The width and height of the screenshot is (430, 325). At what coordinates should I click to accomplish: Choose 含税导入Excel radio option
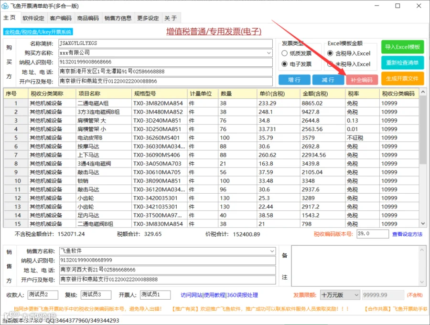pyautogui.click(x=330, y=53)
